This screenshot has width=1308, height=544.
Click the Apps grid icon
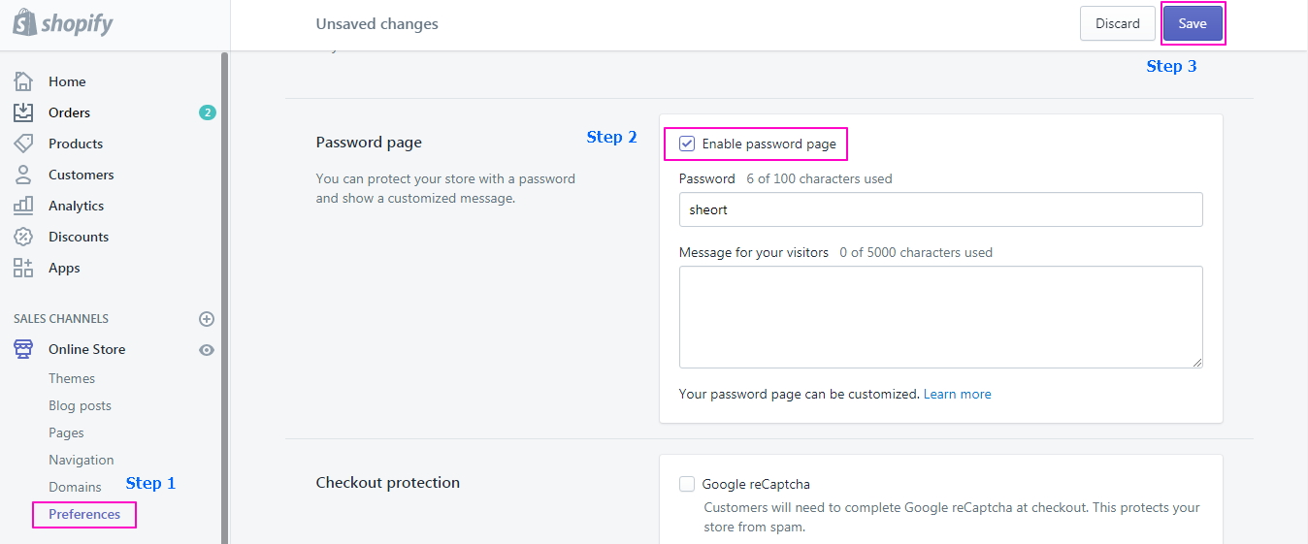(x=23, y=268)
